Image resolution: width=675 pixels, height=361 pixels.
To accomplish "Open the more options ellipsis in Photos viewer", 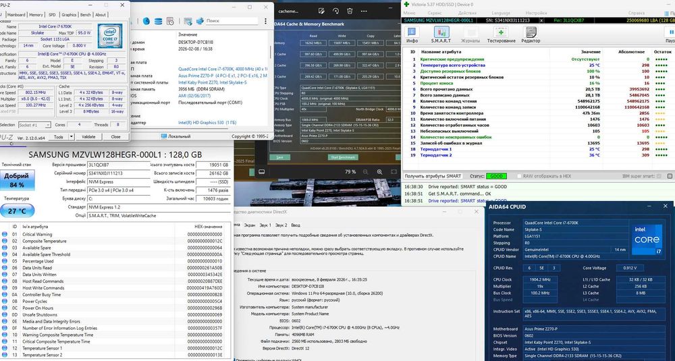I will (x=364, y=11).
